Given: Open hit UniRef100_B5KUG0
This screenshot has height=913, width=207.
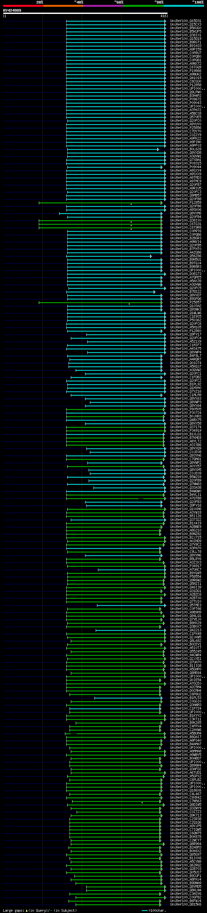Looking at the screenshot, I should click(186, 28).
